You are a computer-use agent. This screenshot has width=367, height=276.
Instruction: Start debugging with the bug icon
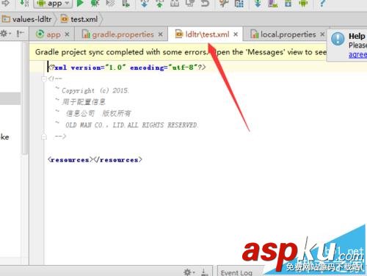(x=95, y=3)
